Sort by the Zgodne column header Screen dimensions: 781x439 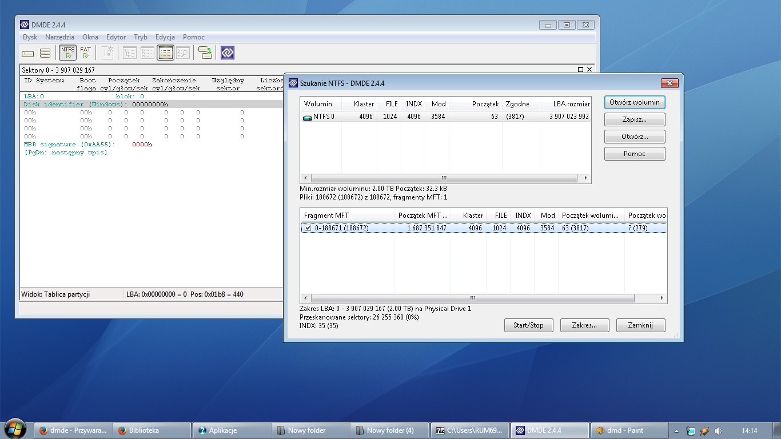pyautogui.click(x=522, y=104)
